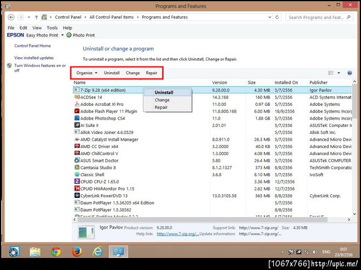
Task: Select the AMD Catalyst Install Manager icon
Action: coord(77,140)
